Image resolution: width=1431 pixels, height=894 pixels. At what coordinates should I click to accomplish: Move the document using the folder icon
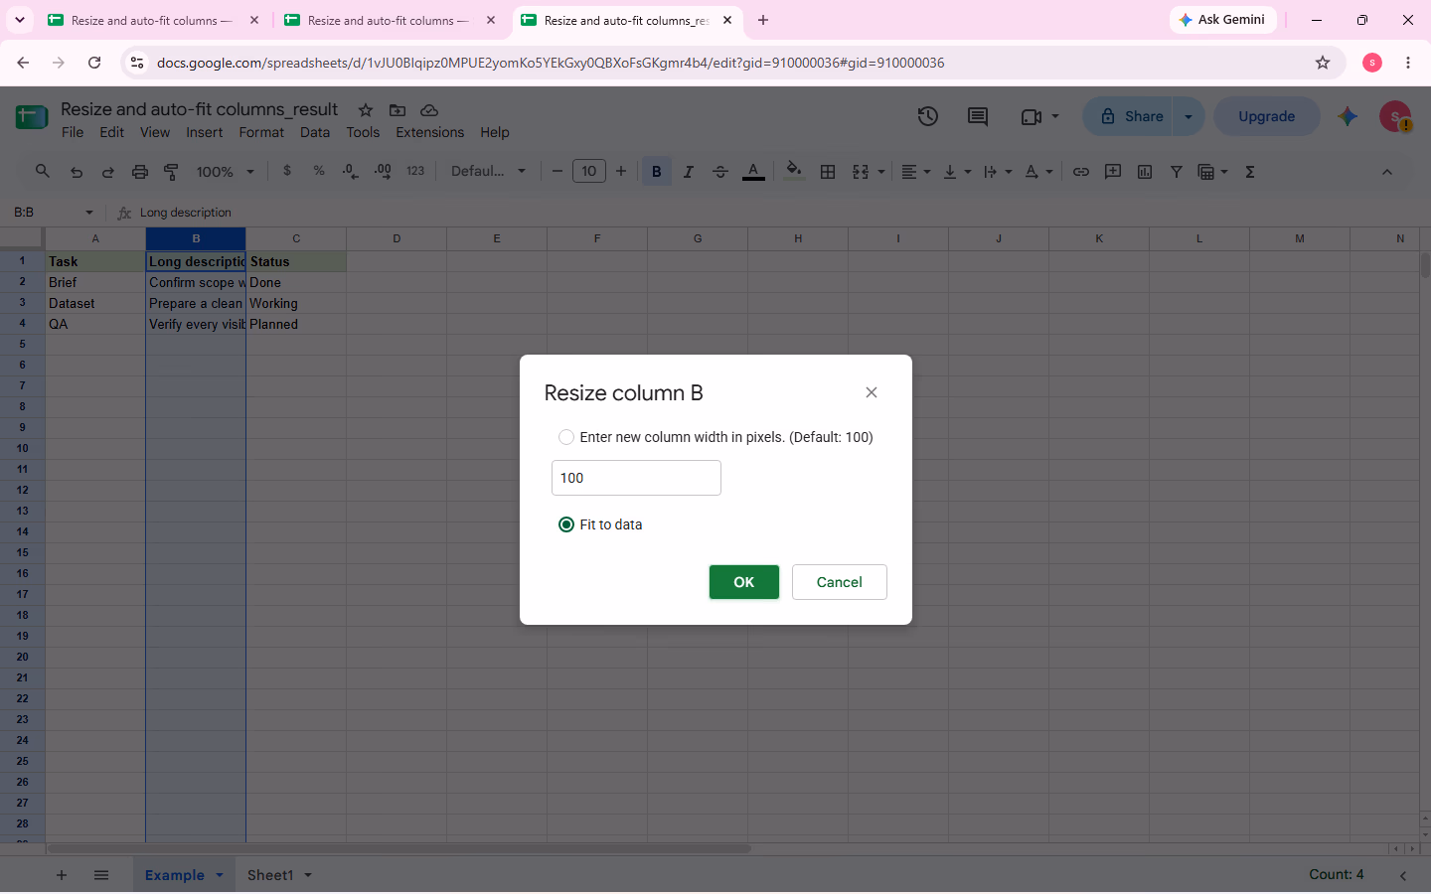tap(397, 110)
